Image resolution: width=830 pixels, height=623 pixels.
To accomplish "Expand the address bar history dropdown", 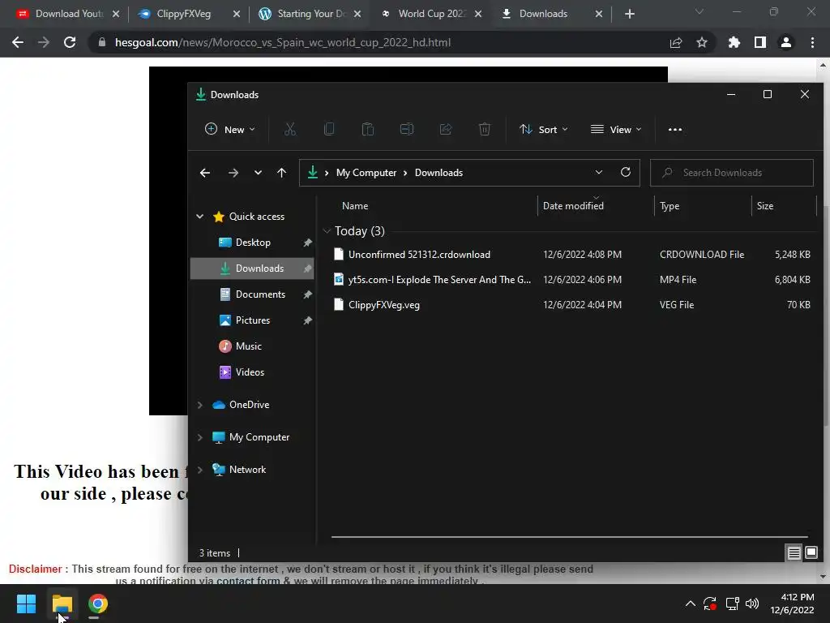I will 599,172.
